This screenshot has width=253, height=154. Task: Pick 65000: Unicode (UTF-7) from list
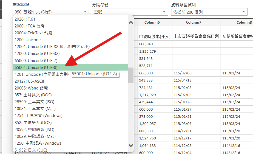[x=36, y=60]
